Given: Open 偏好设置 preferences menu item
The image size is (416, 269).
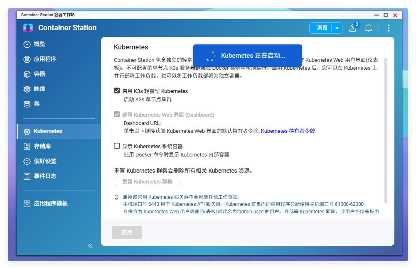Looking at the screenshot, I should pyautogui.click(x=45, y=161).
